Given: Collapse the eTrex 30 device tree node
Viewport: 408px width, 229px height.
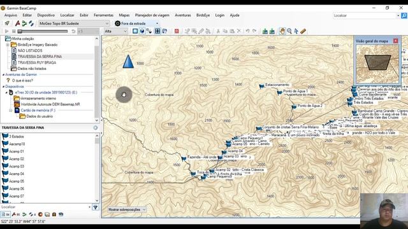Looking at the screenshot, I should point(6,92).
